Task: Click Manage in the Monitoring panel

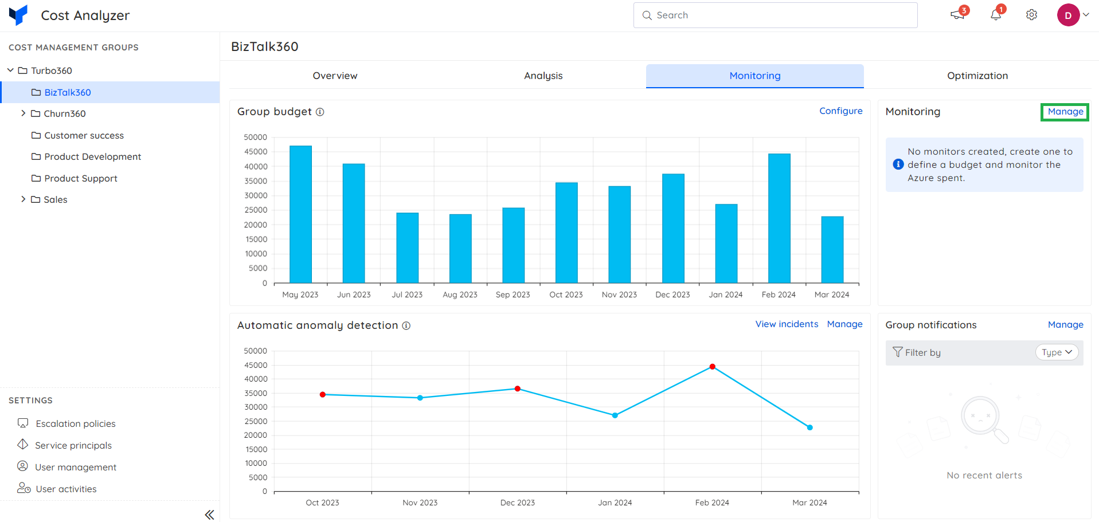Action: 1065,112
